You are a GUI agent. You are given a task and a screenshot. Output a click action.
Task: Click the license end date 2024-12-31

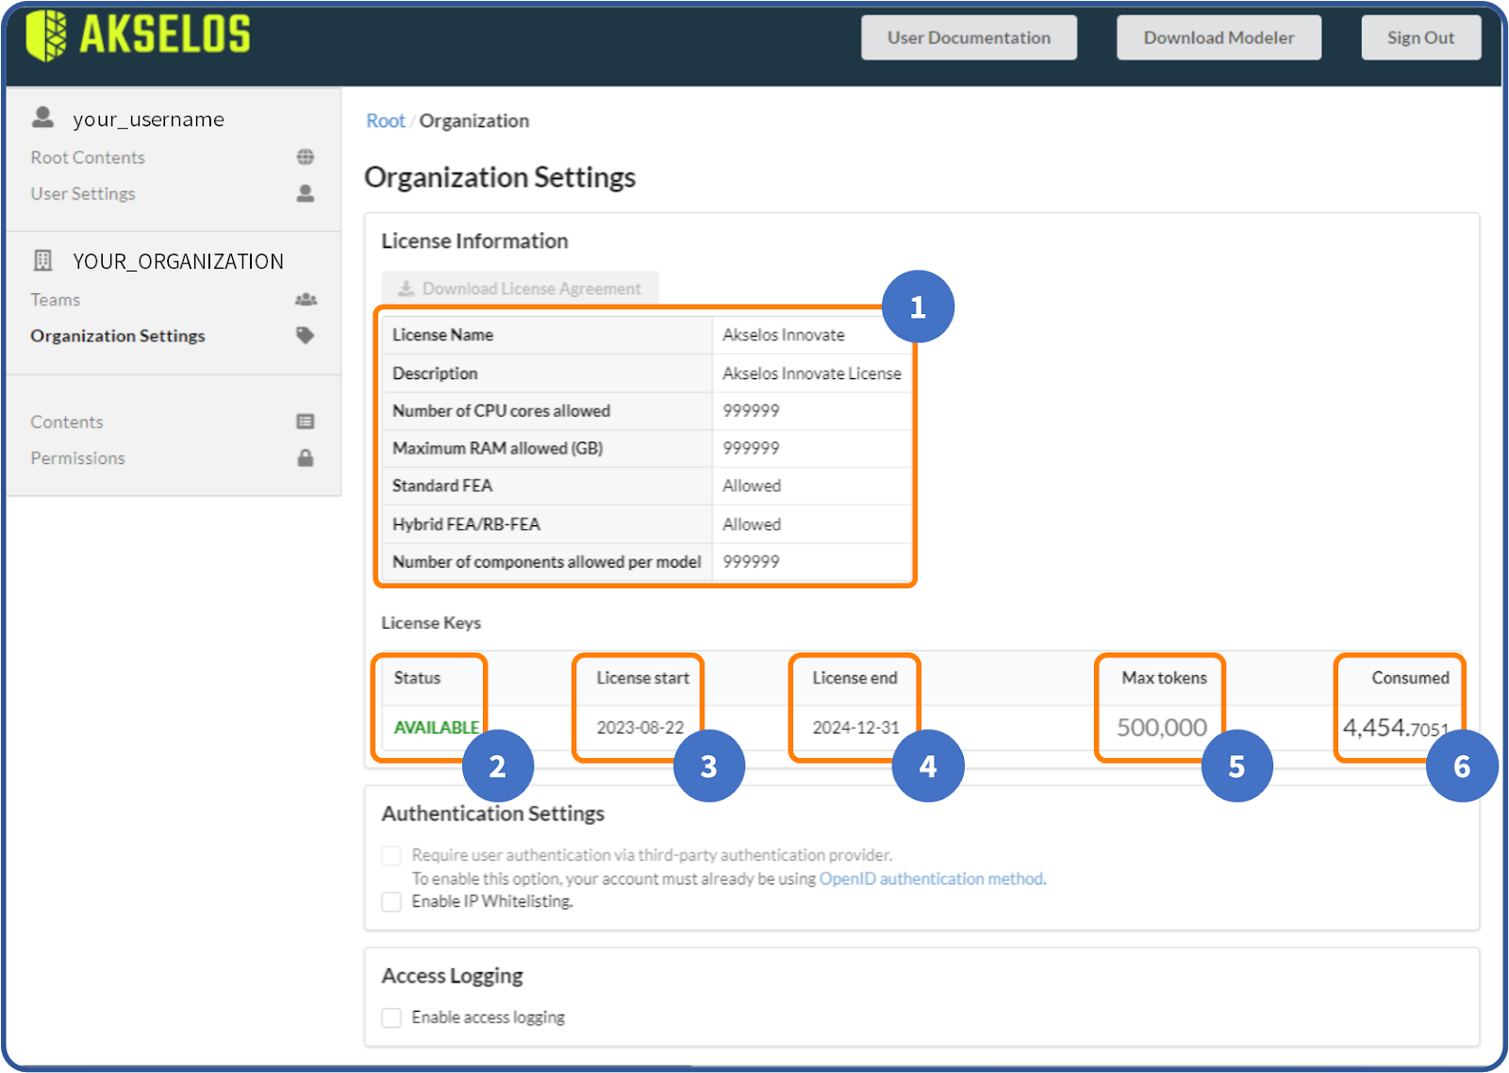pyautogui.click(x=856, y=728)
